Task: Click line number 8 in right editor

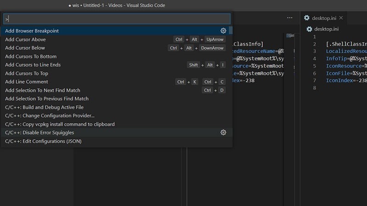Action: click(x=315, y=88)
